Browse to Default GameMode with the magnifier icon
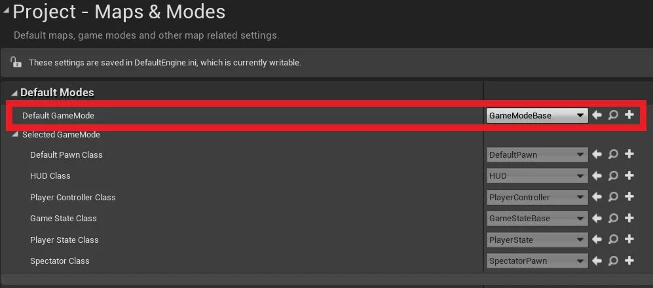 click(612, 115)
